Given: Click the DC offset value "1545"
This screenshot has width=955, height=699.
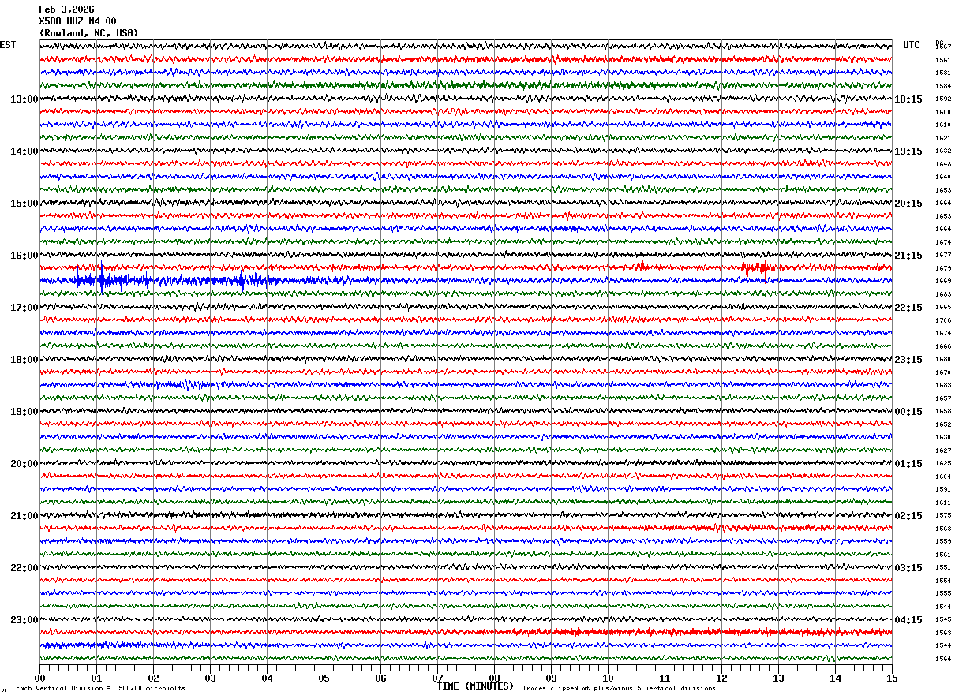Looking at the screenshot, I should 943,619.
